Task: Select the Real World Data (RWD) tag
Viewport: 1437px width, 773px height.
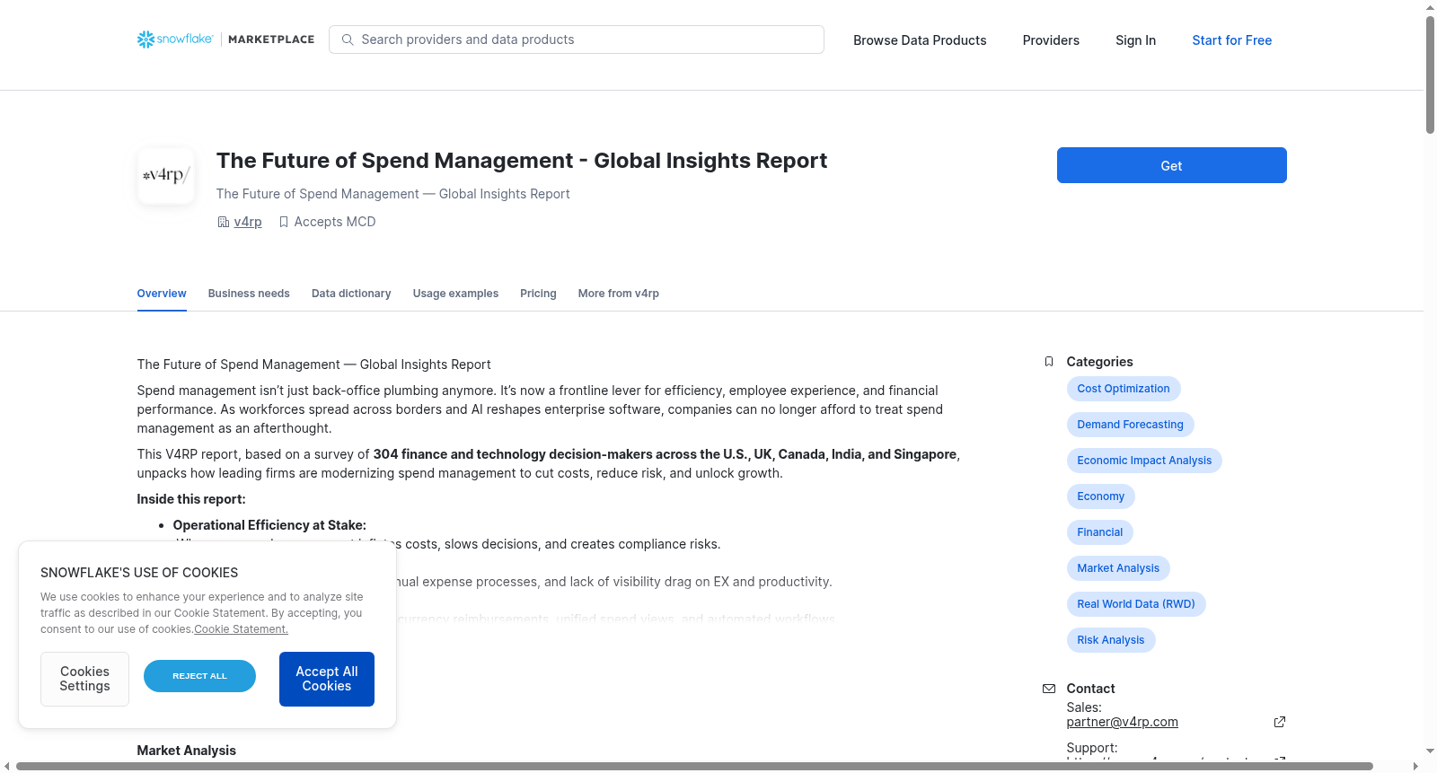Action: 1136,604
